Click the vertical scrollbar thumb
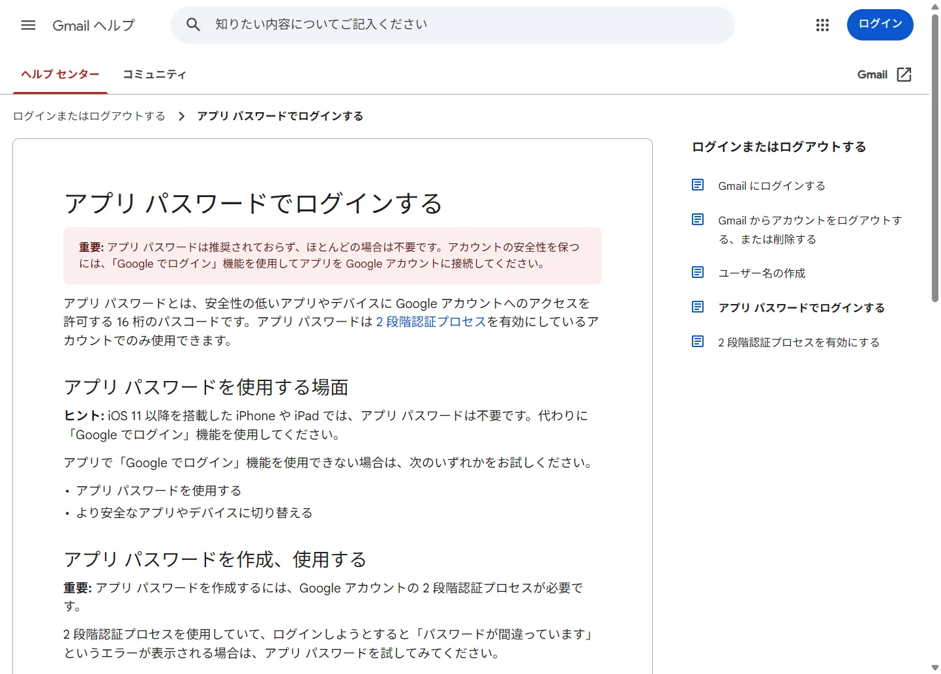Screen dimensions: 941x674 point(934,157)
